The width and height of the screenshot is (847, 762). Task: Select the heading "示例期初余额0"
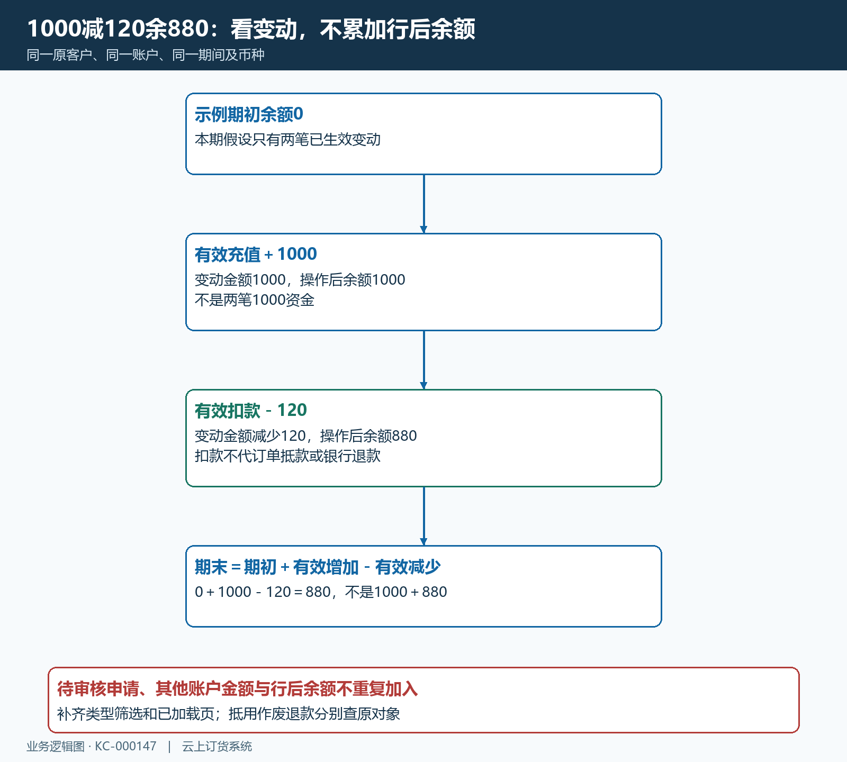(249, 114)
